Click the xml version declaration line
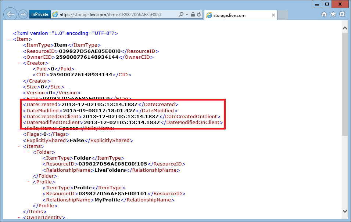The width and height of the screenshot is (351, 222). [x=65, y=33]
